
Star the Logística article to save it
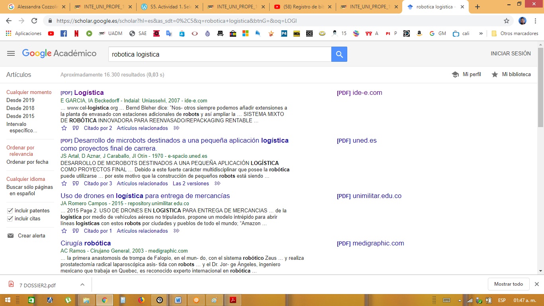(x=64, y=128)
